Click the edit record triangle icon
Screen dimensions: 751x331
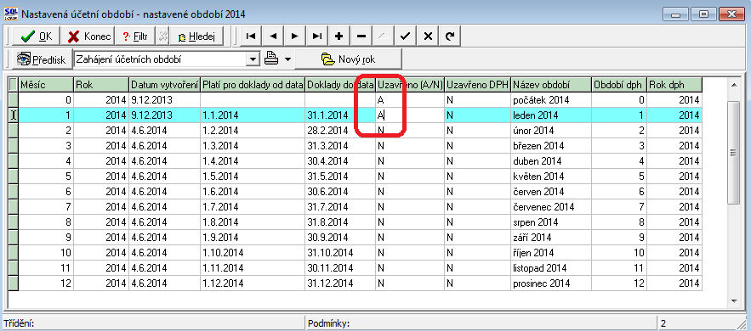384,36
